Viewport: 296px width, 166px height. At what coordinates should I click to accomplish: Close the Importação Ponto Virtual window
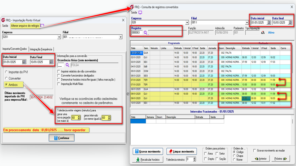point(123,20)
